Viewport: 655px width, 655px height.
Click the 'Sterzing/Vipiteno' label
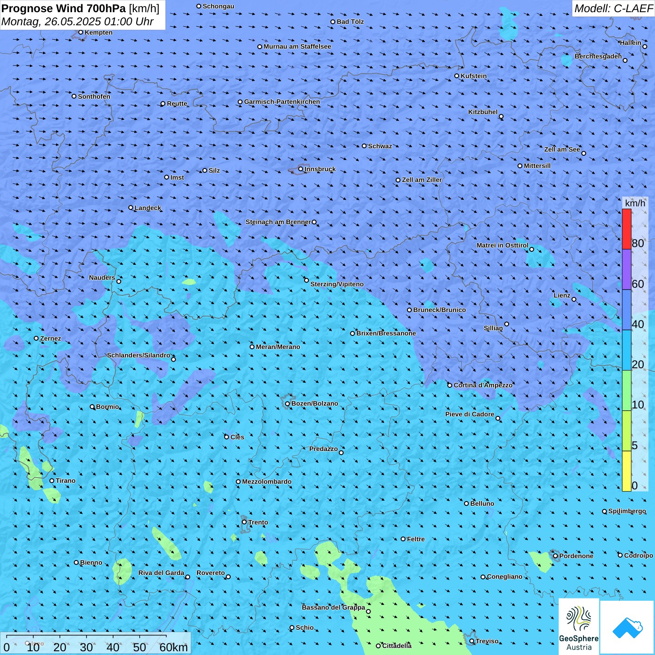click(337, 284)
